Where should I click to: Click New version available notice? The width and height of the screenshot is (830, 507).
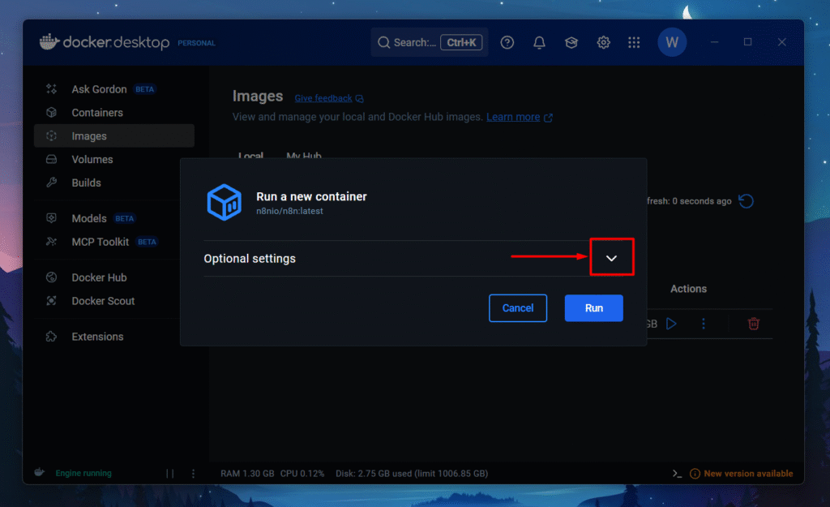point(747,474)
